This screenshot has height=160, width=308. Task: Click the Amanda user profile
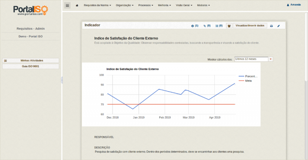294,5
